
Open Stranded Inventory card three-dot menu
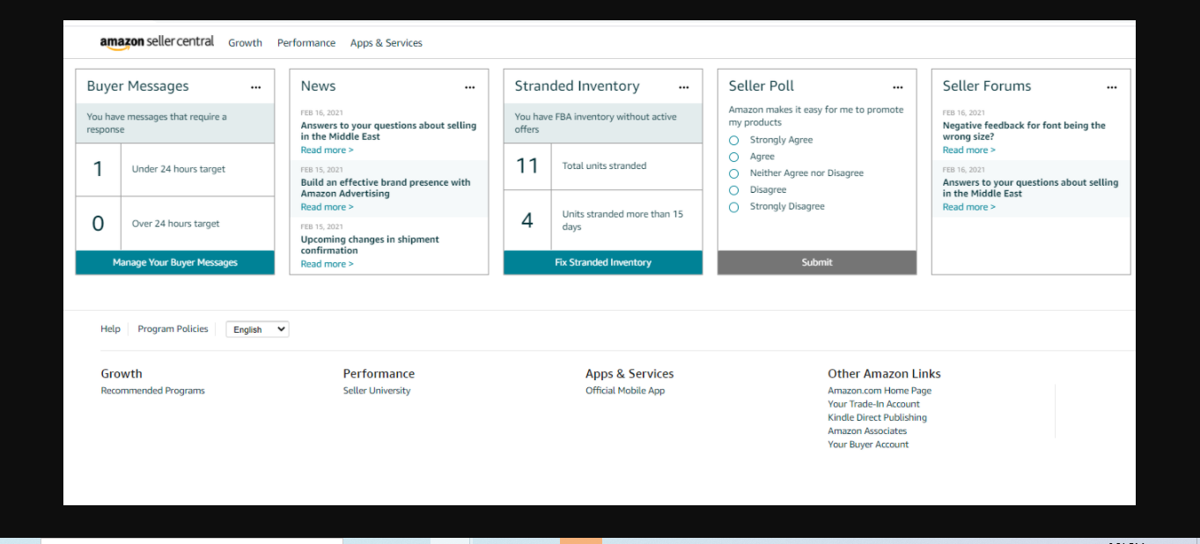point(684,87)
